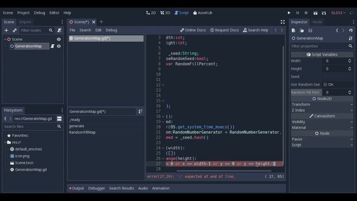Image resolution: width=357 pixels, height=201 pixels.
Task: Open the Help menu
Action: coord(67,13)
